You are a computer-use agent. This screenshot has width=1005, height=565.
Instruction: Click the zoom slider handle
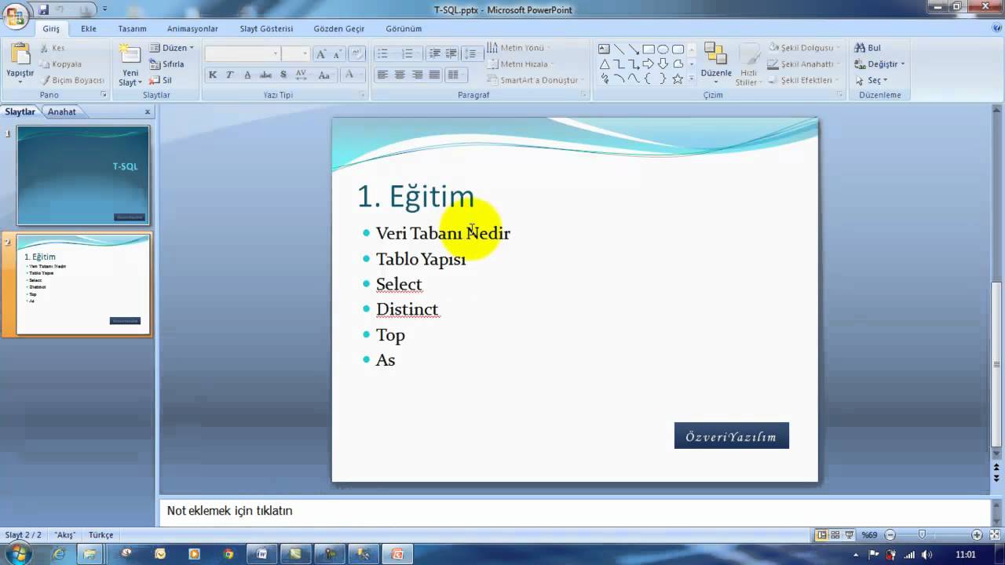pos(922,534)
